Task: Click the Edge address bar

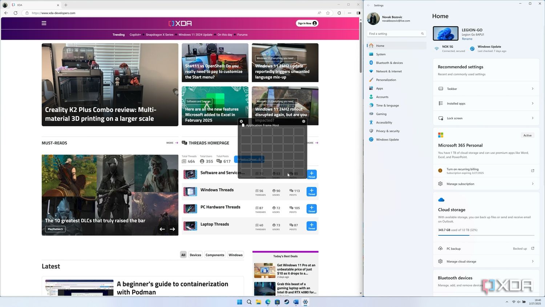Action: pos(171,13)
